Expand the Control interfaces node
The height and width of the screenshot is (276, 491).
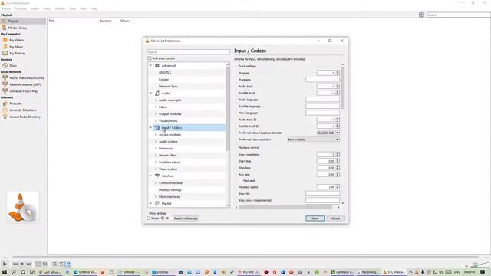[x=156, y=182]
